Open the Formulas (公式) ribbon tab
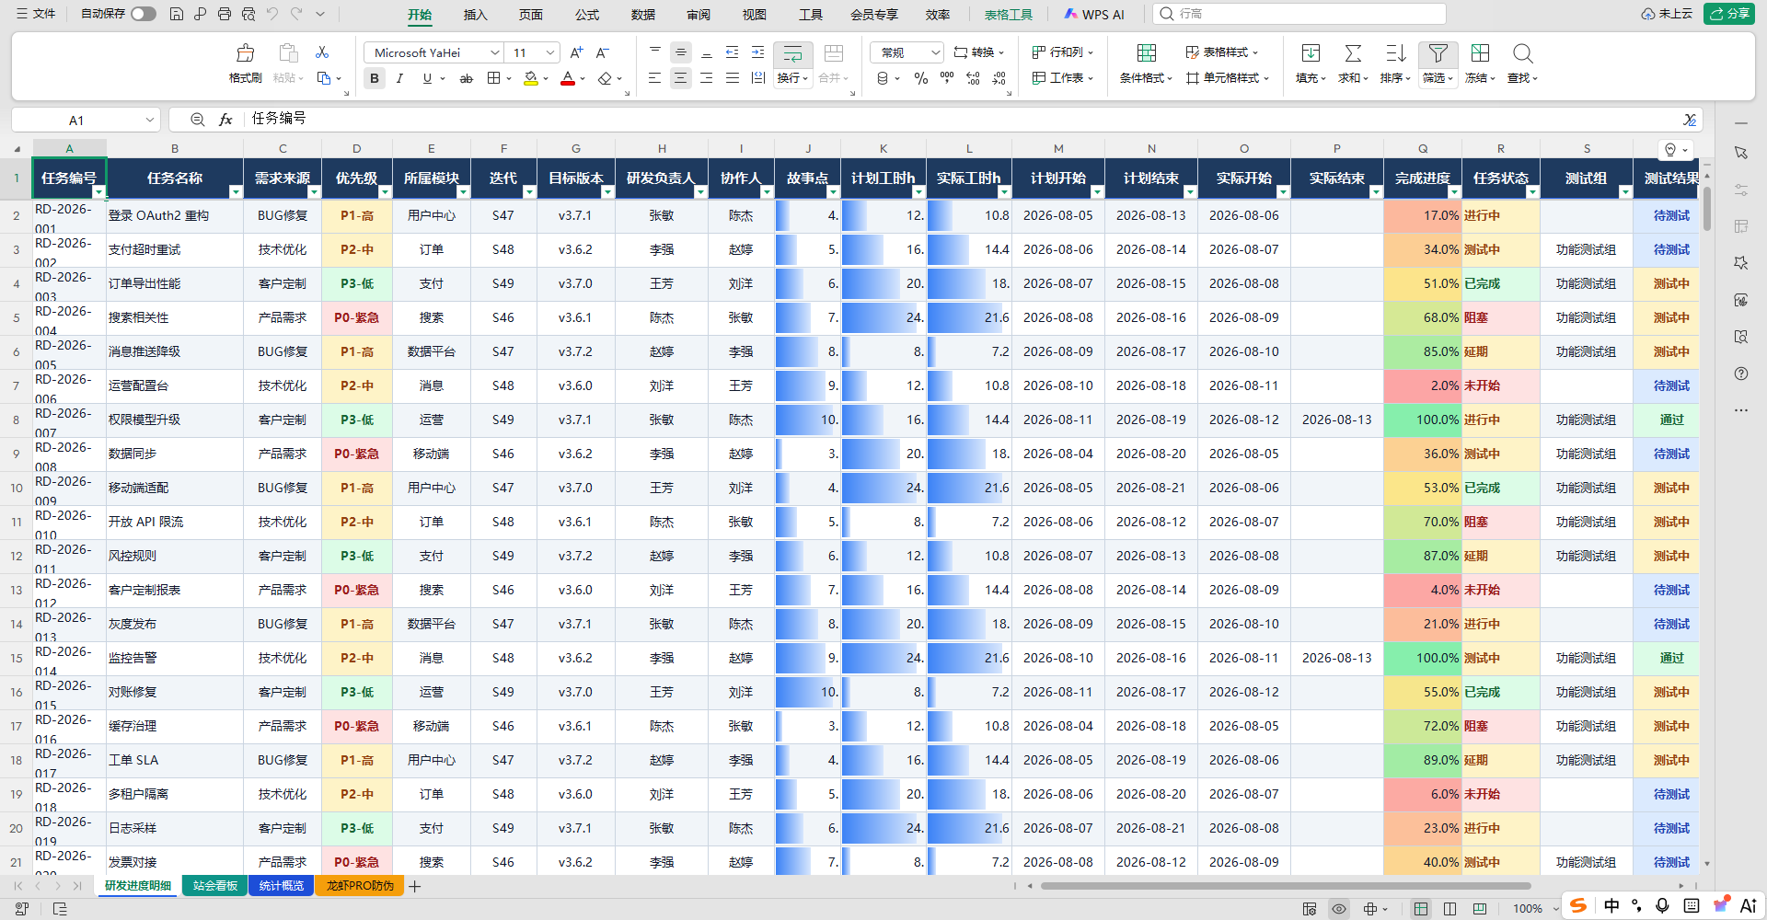Viewport: 1767px width, 920px height. pos(587,14)
